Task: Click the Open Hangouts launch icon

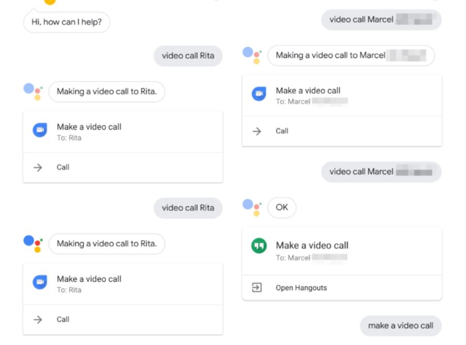Action: click(257, 288)
